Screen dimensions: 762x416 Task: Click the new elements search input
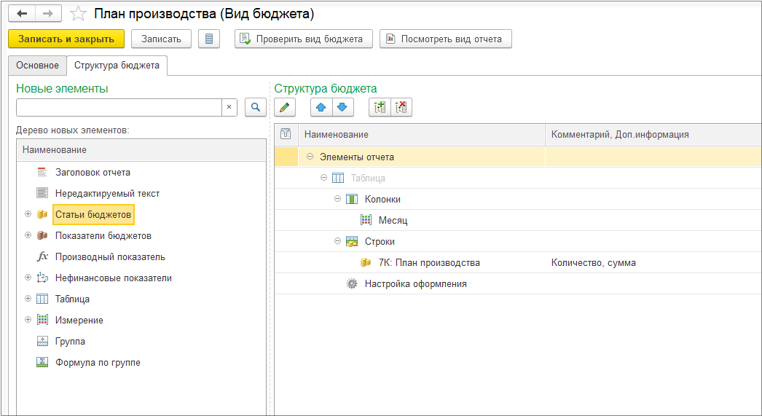(119, 107)
